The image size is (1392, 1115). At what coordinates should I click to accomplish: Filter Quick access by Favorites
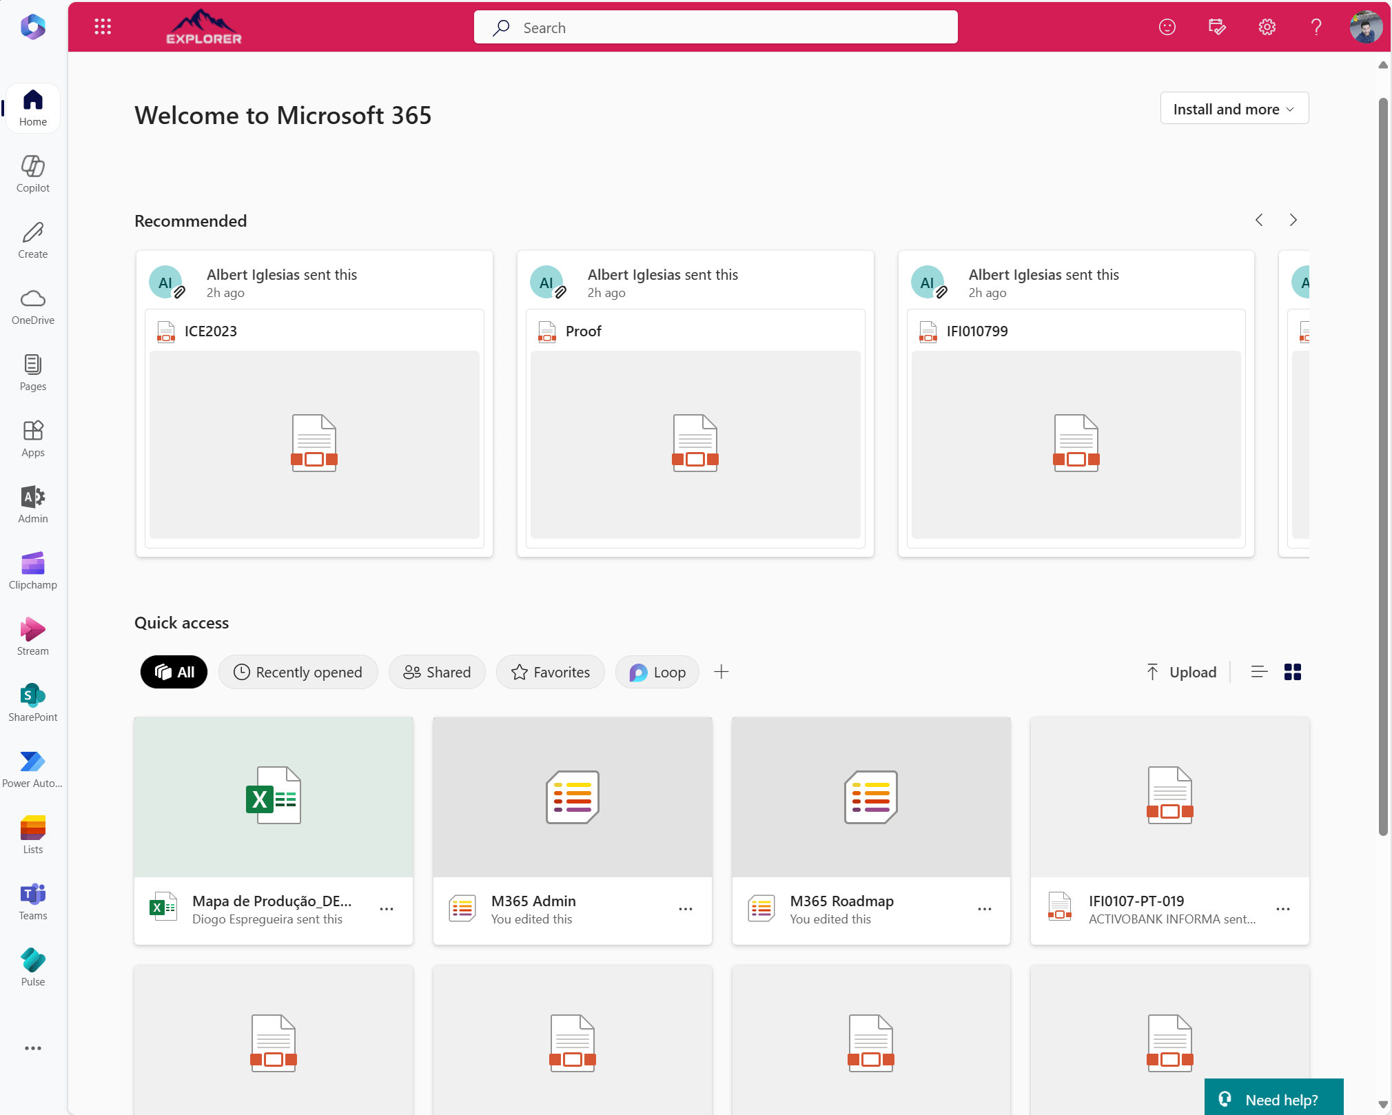tap(550, 672)
